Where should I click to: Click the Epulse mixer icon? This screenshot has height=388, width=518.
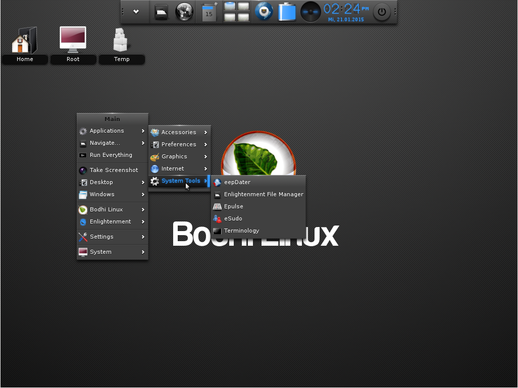pyautogui.click(x=217, y=207)
